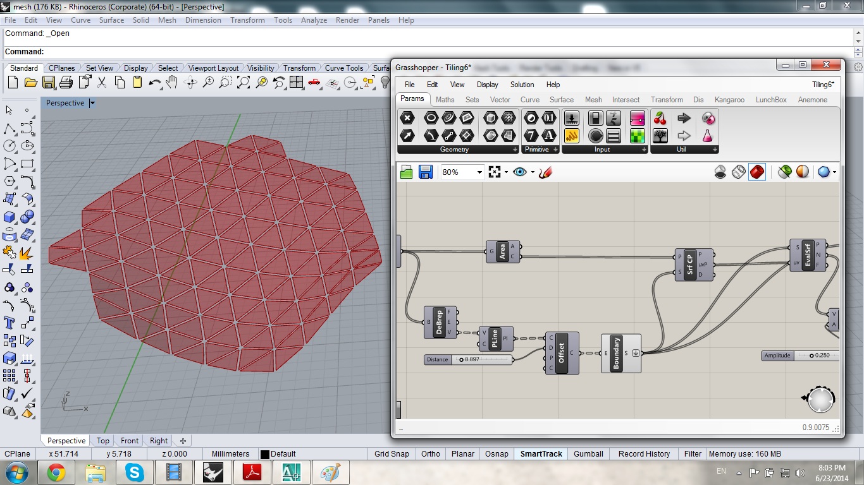Select the Box solid tool in sidebar
Image resolution: width=864 pixels, height=485 pixels.
tap(9, 217)
